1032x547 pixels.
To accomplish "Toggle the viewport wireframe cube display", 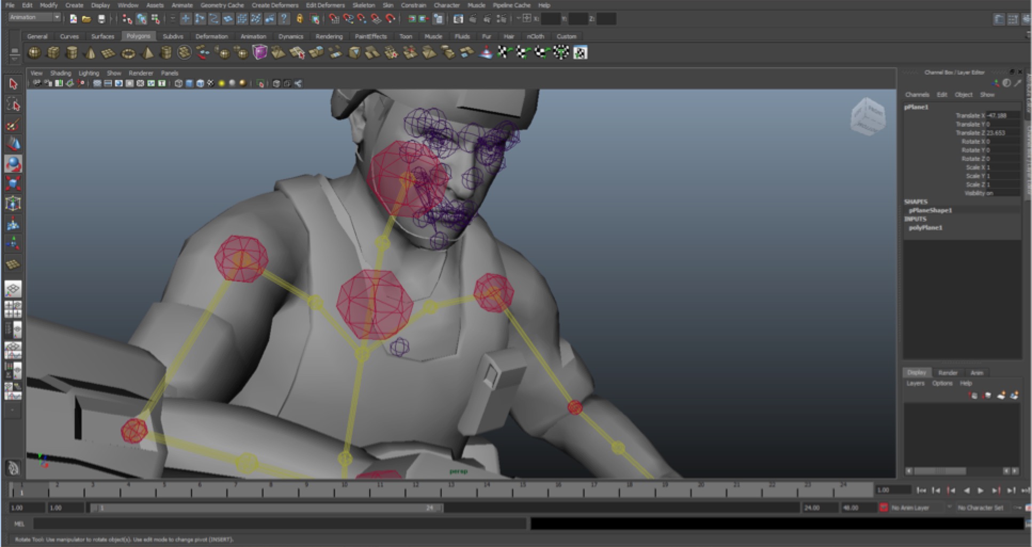I will [179, 84].
